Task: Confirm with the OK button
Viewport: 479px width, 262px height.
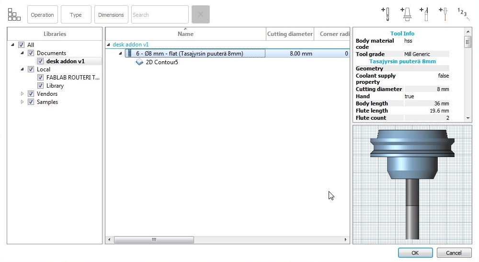Action: coord(415,252)
